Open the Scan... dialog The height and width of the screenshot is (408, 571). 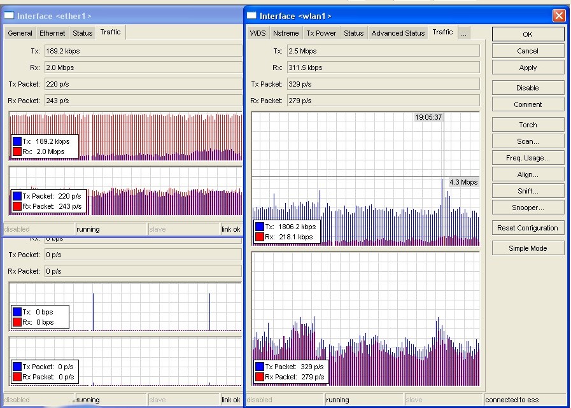[528, 141]
